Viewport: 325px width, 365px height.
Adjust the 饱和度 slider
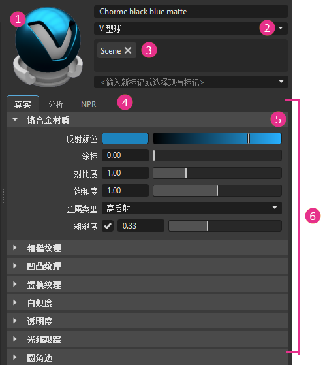pyautogui.click(x=217, y=191)
